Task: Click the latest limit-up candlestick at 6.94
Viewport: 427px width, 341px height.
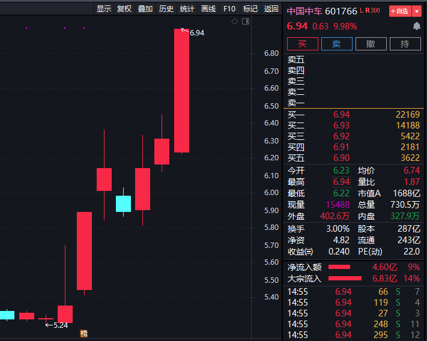Action: point(181,91)
